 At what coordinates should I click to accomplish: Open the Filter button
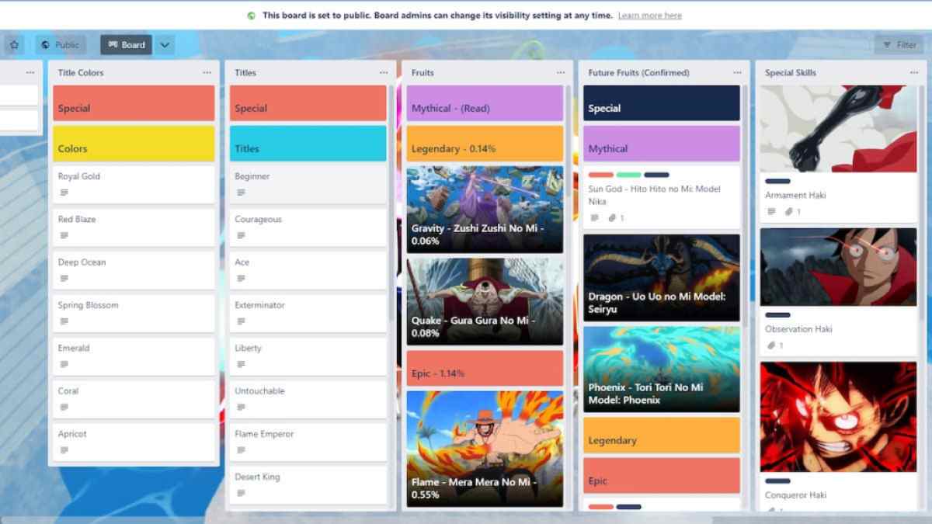(x=899, y=45)
